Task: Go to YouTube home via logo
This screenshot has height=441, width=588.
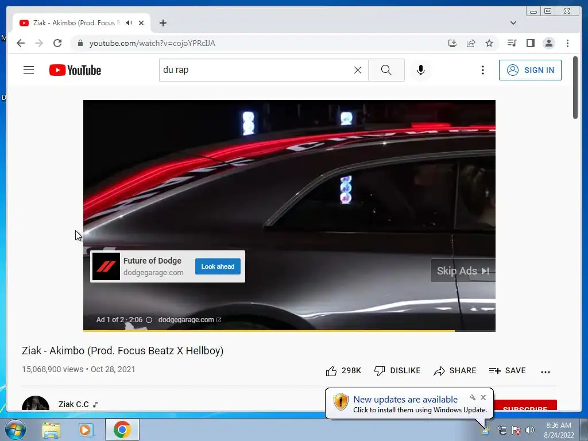Action: click(x=75, y=70)
